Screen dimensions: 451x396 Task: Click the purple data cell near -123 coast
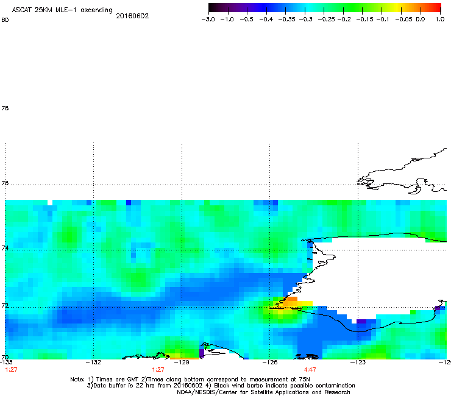361,321
